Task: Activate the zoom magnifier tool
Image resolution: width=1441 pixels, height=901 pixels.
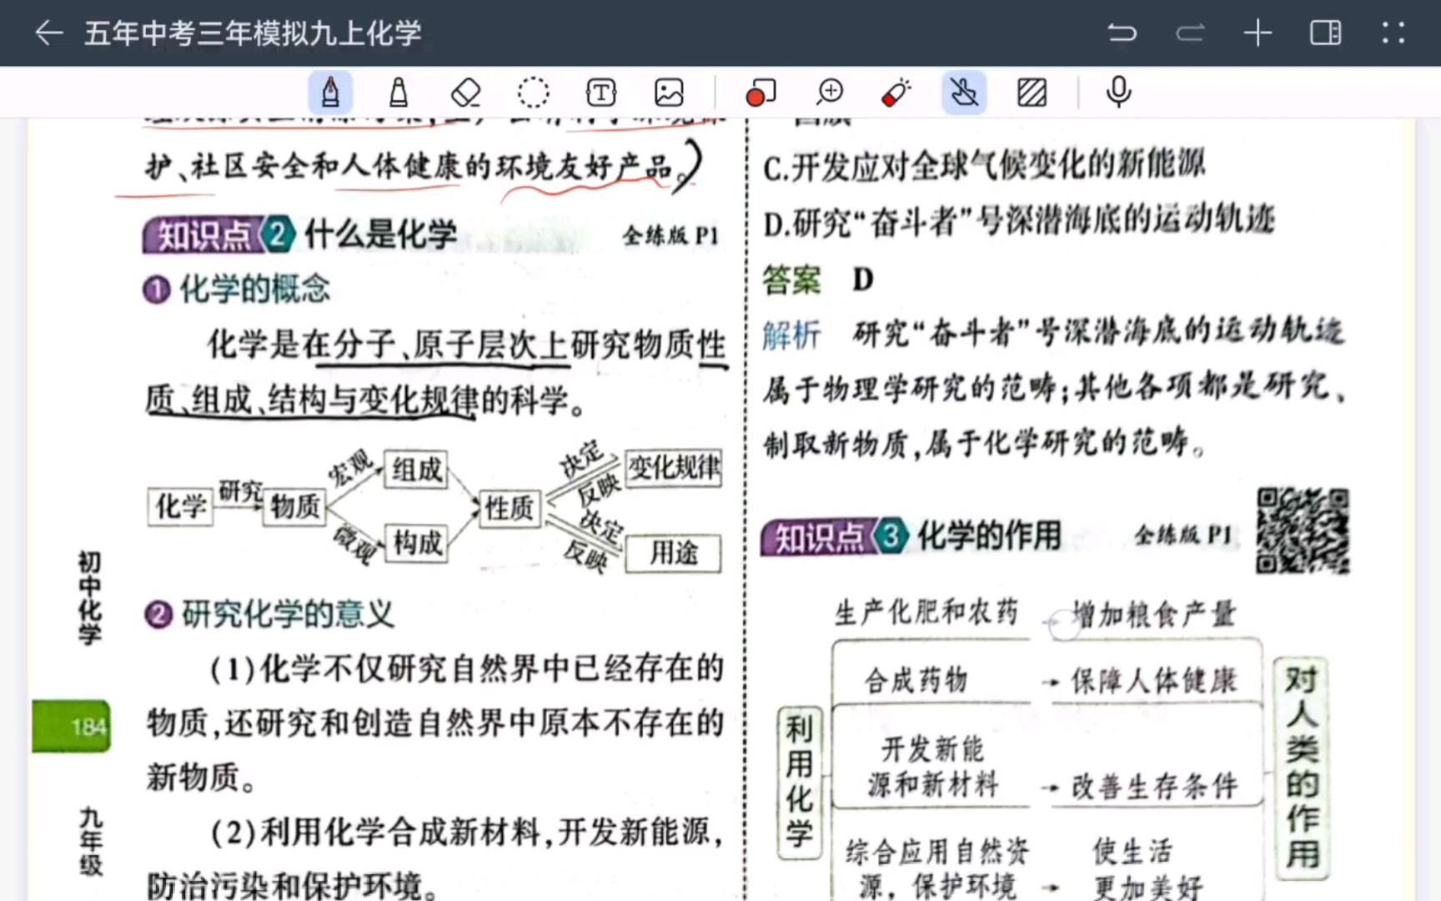Action: point(830,93)
